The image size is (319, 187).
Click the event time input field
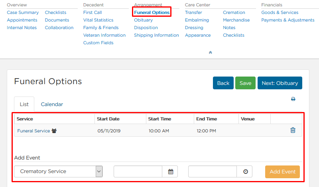pyautogui.click(x=213, y=171)
